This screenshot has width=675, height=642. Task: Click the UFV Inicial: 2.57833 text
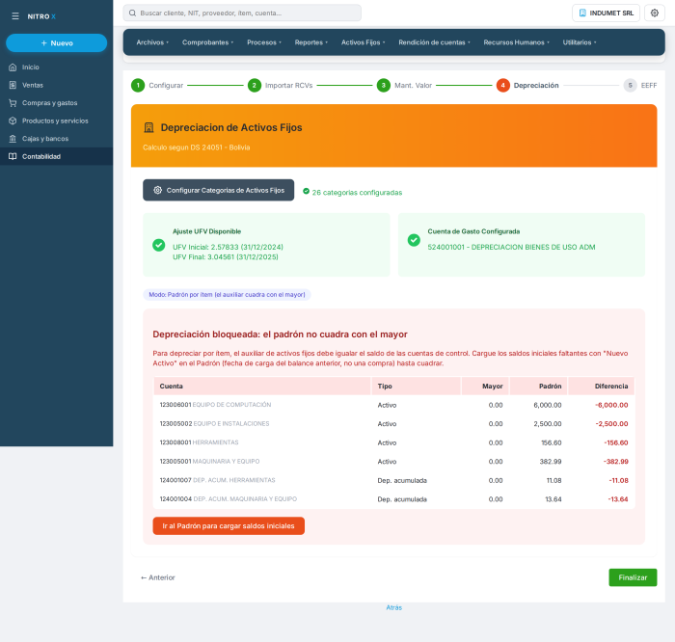coord(228,247)
